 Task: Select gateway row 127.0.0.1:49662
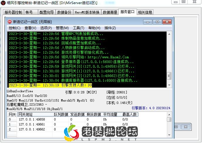[x=73, y=129]
